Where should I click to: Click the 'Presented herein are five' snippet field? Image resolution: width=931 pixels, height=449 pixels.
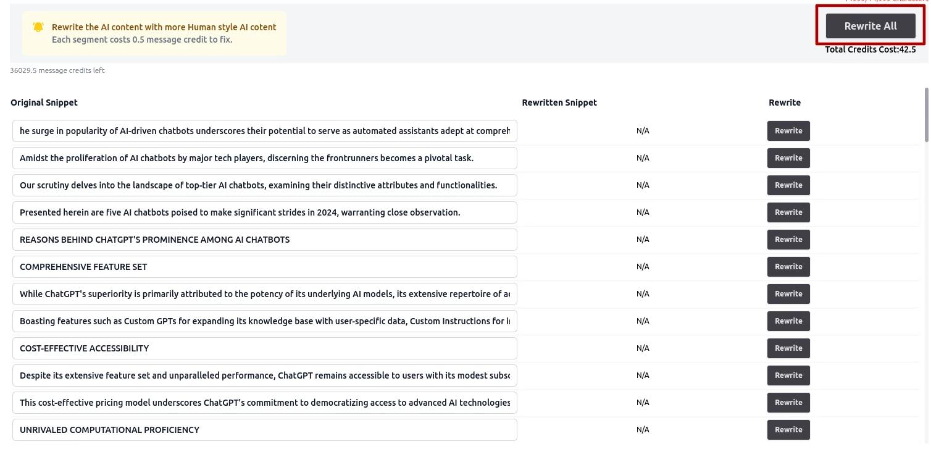click(265, 212)
